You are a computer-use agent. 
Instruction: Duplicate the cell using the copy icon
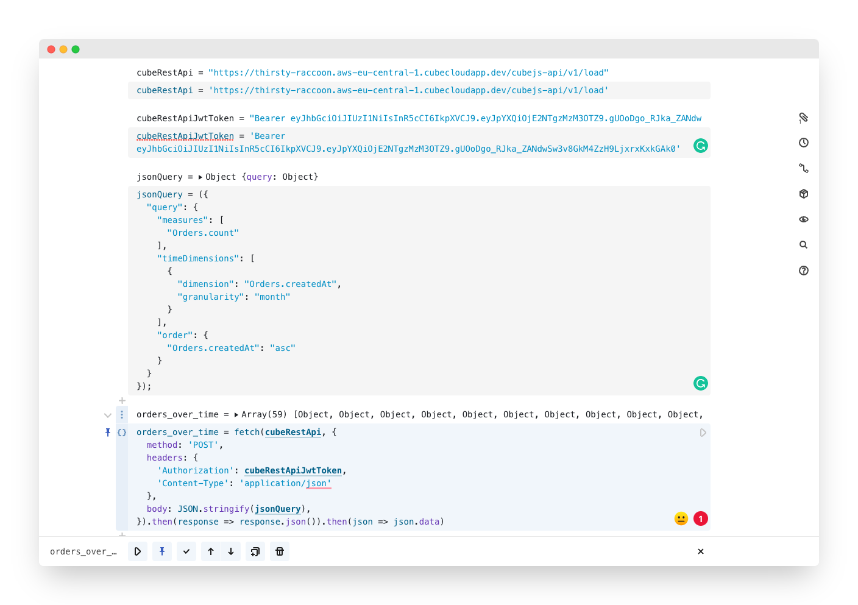tap(255, 551)
